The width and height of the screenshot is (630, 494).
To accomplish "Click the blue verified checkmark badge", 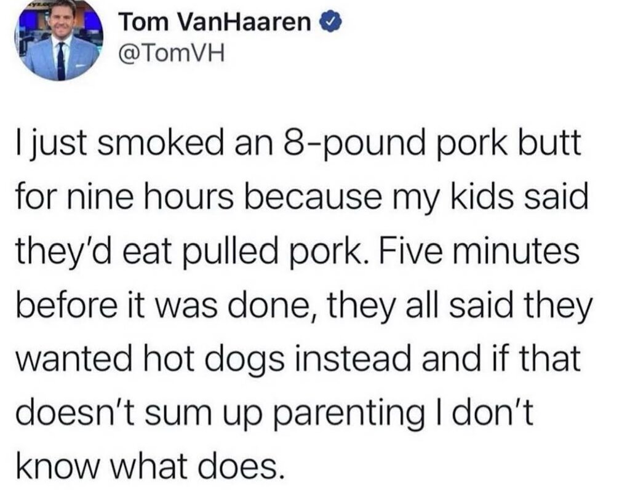I will pyautogui.click(x=330, y=22).
